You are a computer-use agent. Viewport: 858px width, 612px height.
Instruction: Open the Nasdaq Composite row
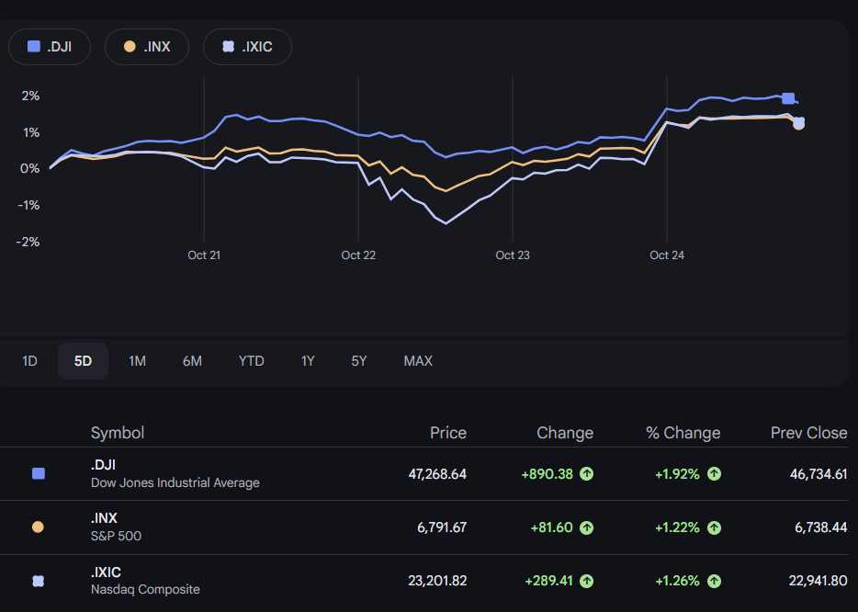(x=424, y=582)
